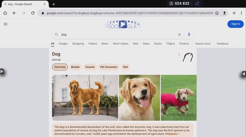
Task: Switch to News results
Action: coord(105,44)
